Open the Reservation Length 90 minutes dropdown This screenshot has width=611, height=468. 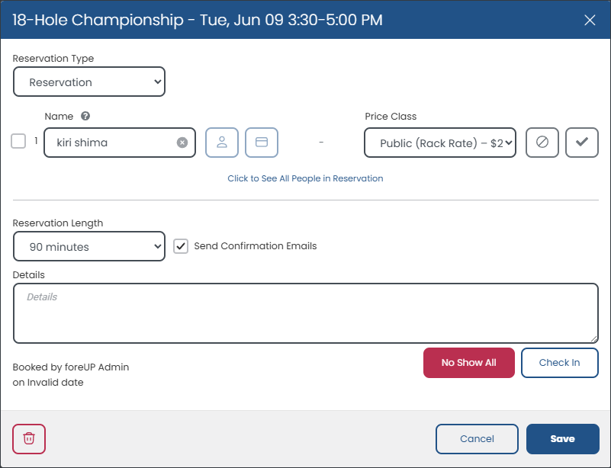coord(89,246)
